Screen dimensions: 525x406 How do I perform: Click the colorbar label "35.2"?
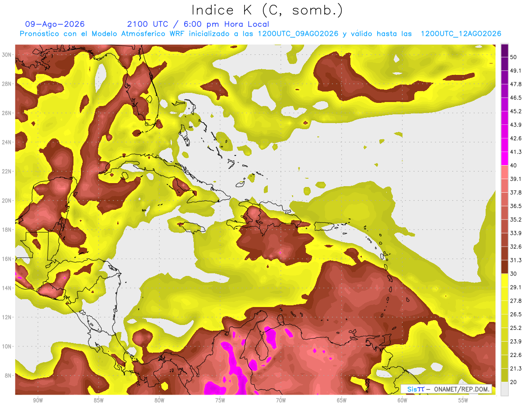(x=515, y=219)
